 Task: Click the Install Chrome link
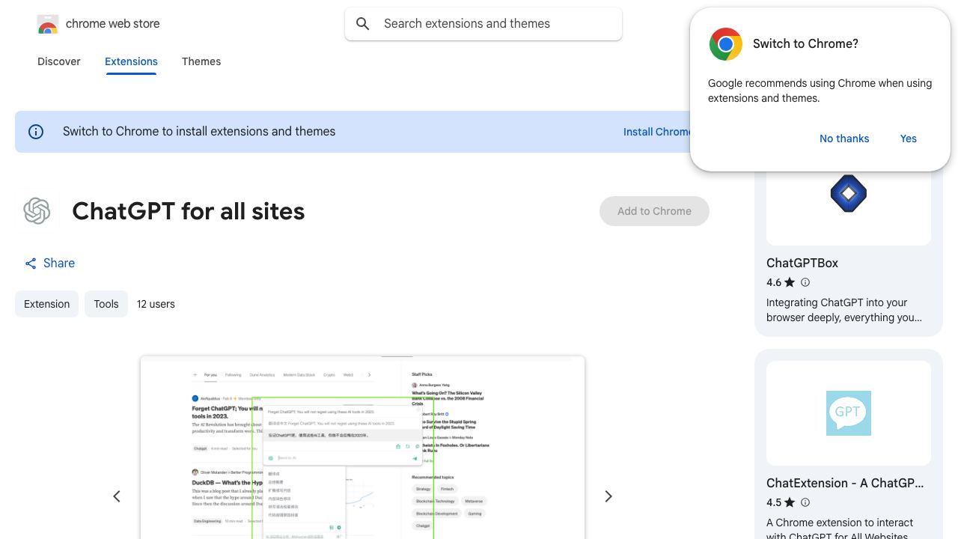pos(658,132)
